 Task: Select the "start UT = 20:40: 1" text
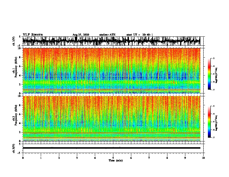tap(140, 35)
